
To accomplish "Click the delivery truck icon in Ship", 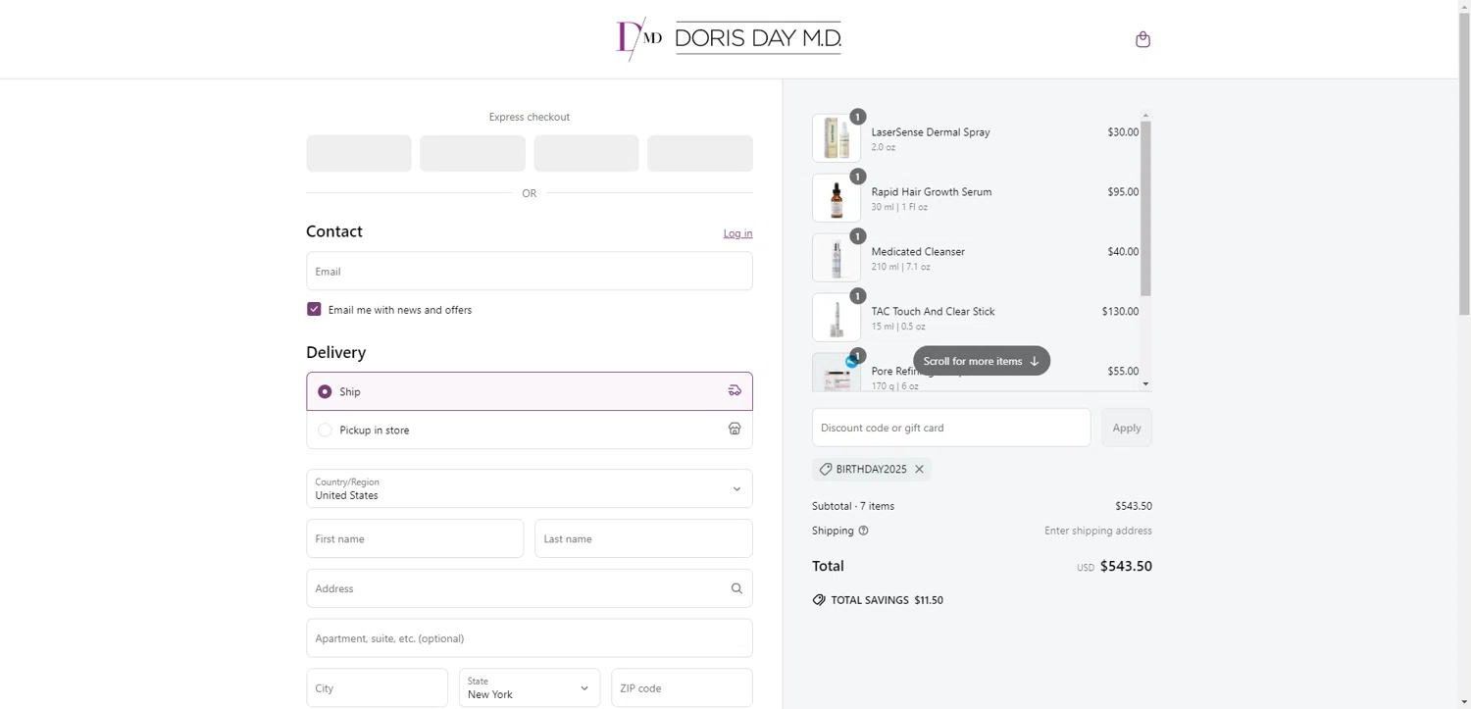I will pyautogui.click(x=735, y=390).
